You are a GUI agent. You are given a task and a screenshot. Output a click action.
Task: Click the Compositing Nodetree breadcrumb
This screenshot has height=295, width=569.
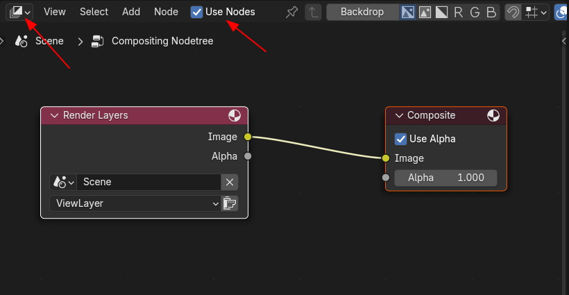point(162,41)
